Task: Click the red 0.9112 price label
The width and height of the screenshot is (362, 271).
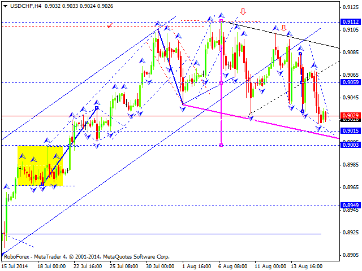Action: pyautogui.click(x=351, y=22)
